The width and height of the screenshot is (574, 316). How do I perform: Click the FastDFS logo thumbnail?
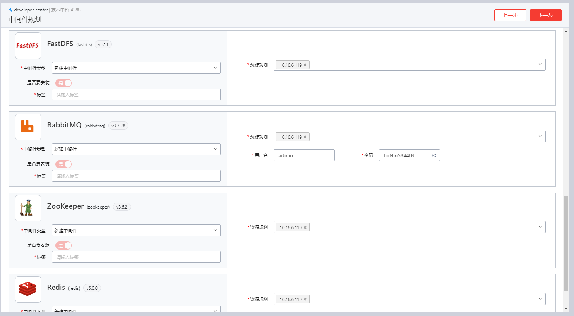pos(28,46)
